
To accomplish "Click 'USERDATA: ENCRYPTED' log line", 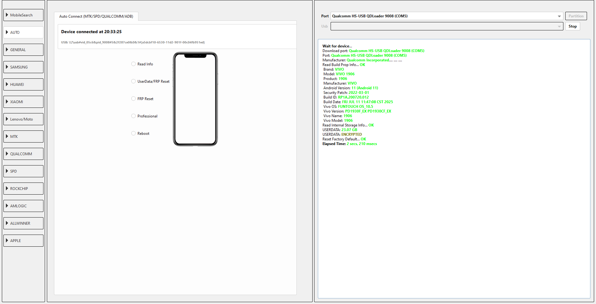I will pos(342,134).
